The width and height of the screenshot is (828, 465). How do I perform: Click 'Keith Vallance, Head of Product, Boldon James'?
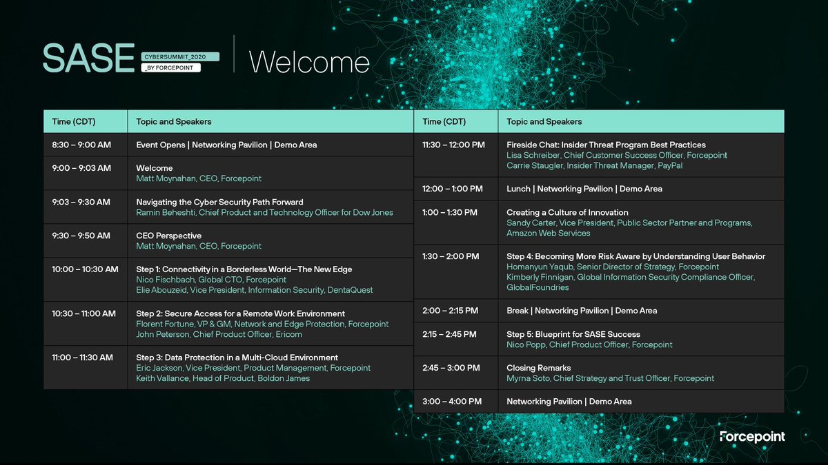(223, 378)
